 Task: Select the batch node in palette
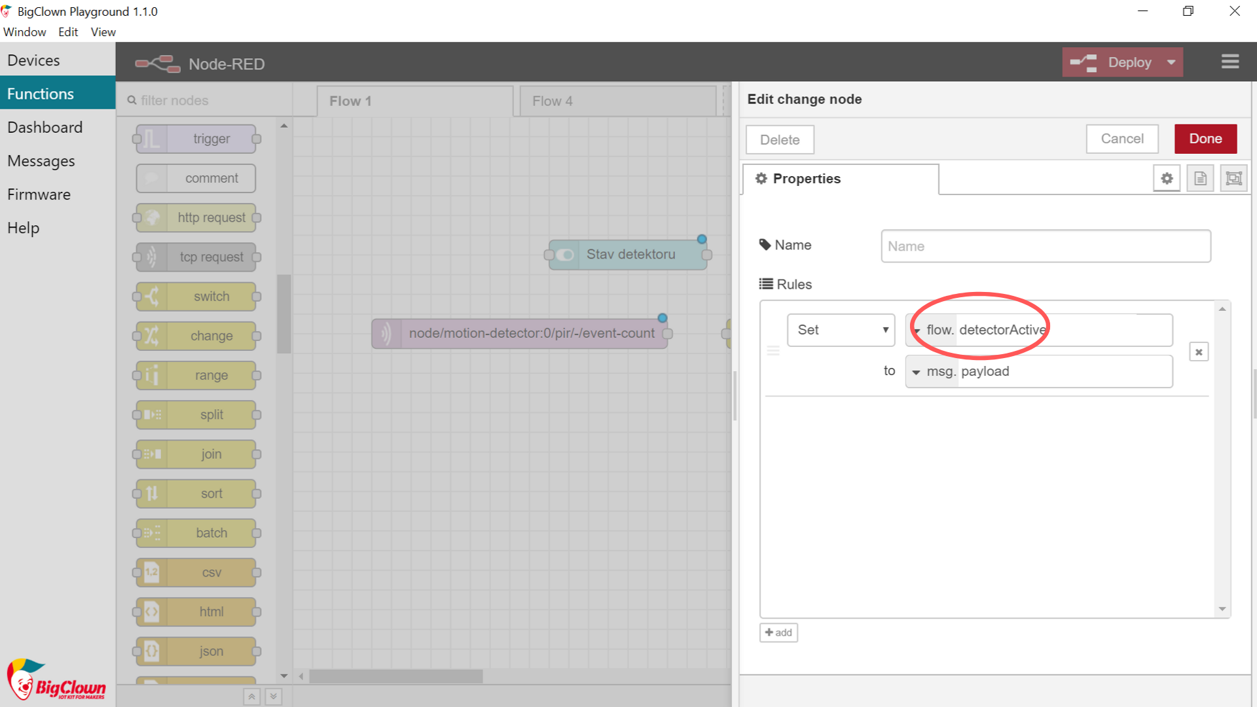click(196, 533)
